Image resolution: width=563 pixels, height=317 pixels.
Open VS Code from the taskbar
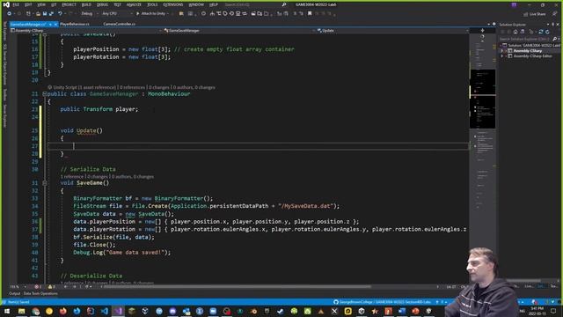(x=105, y=311)
